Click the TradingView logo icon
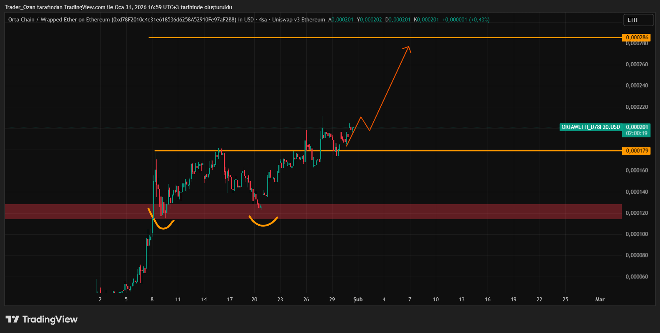660x333 pixels. point(12,319)
